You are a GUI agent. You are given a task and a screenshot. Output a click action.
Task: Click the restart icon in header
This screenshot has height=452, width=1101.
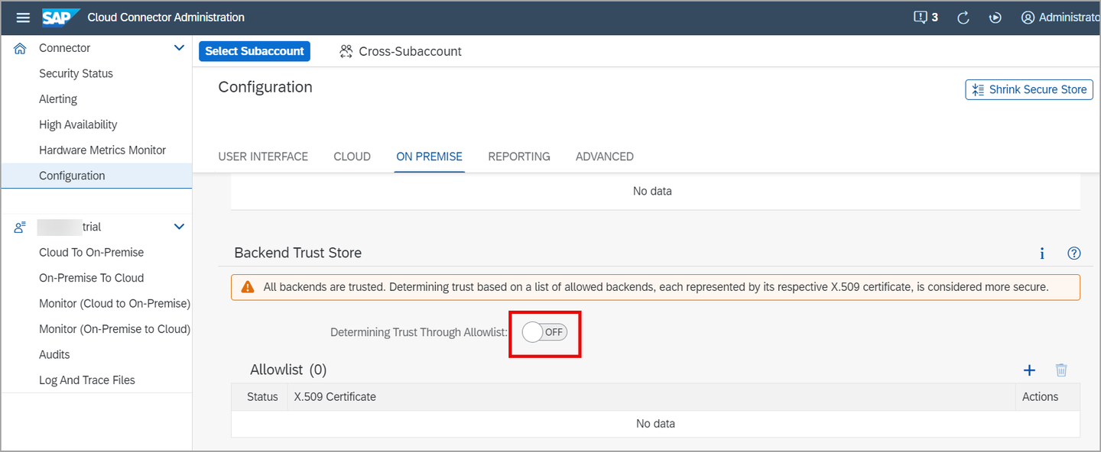point(995,18)
